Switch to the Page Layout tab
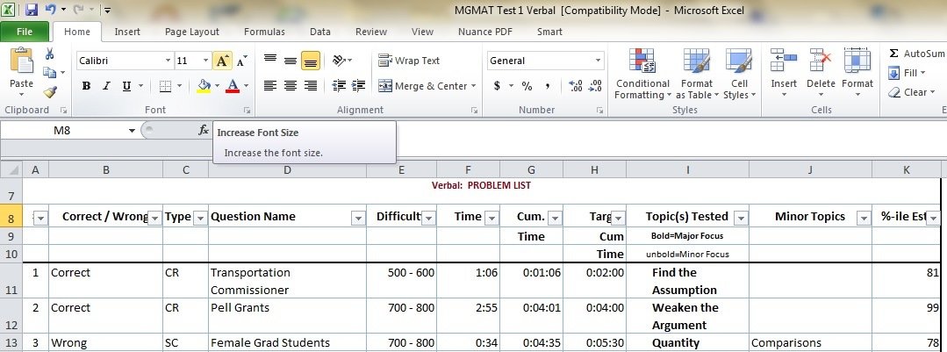This screenshot has width=947, height=352. tap(191, 32)
